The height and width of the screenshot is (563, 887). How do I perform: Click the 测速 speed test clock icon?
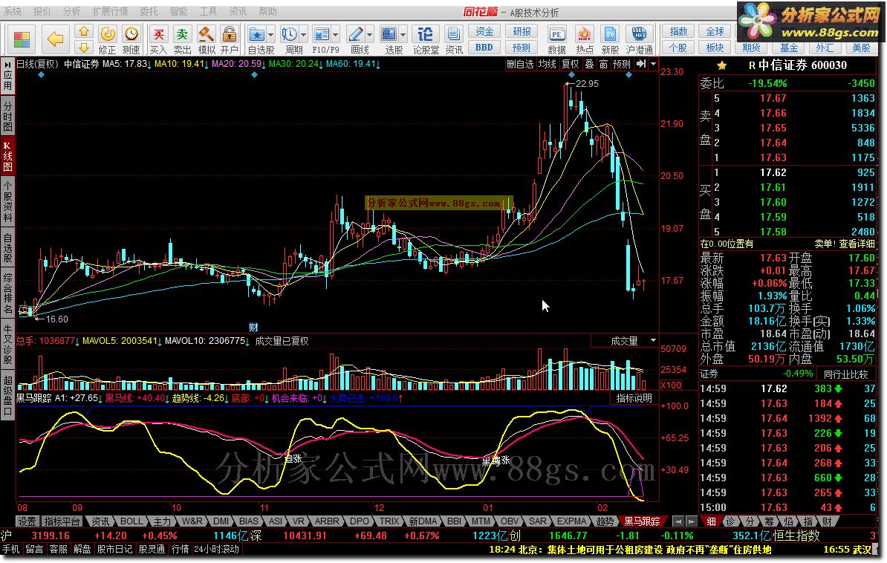(131, 39)
